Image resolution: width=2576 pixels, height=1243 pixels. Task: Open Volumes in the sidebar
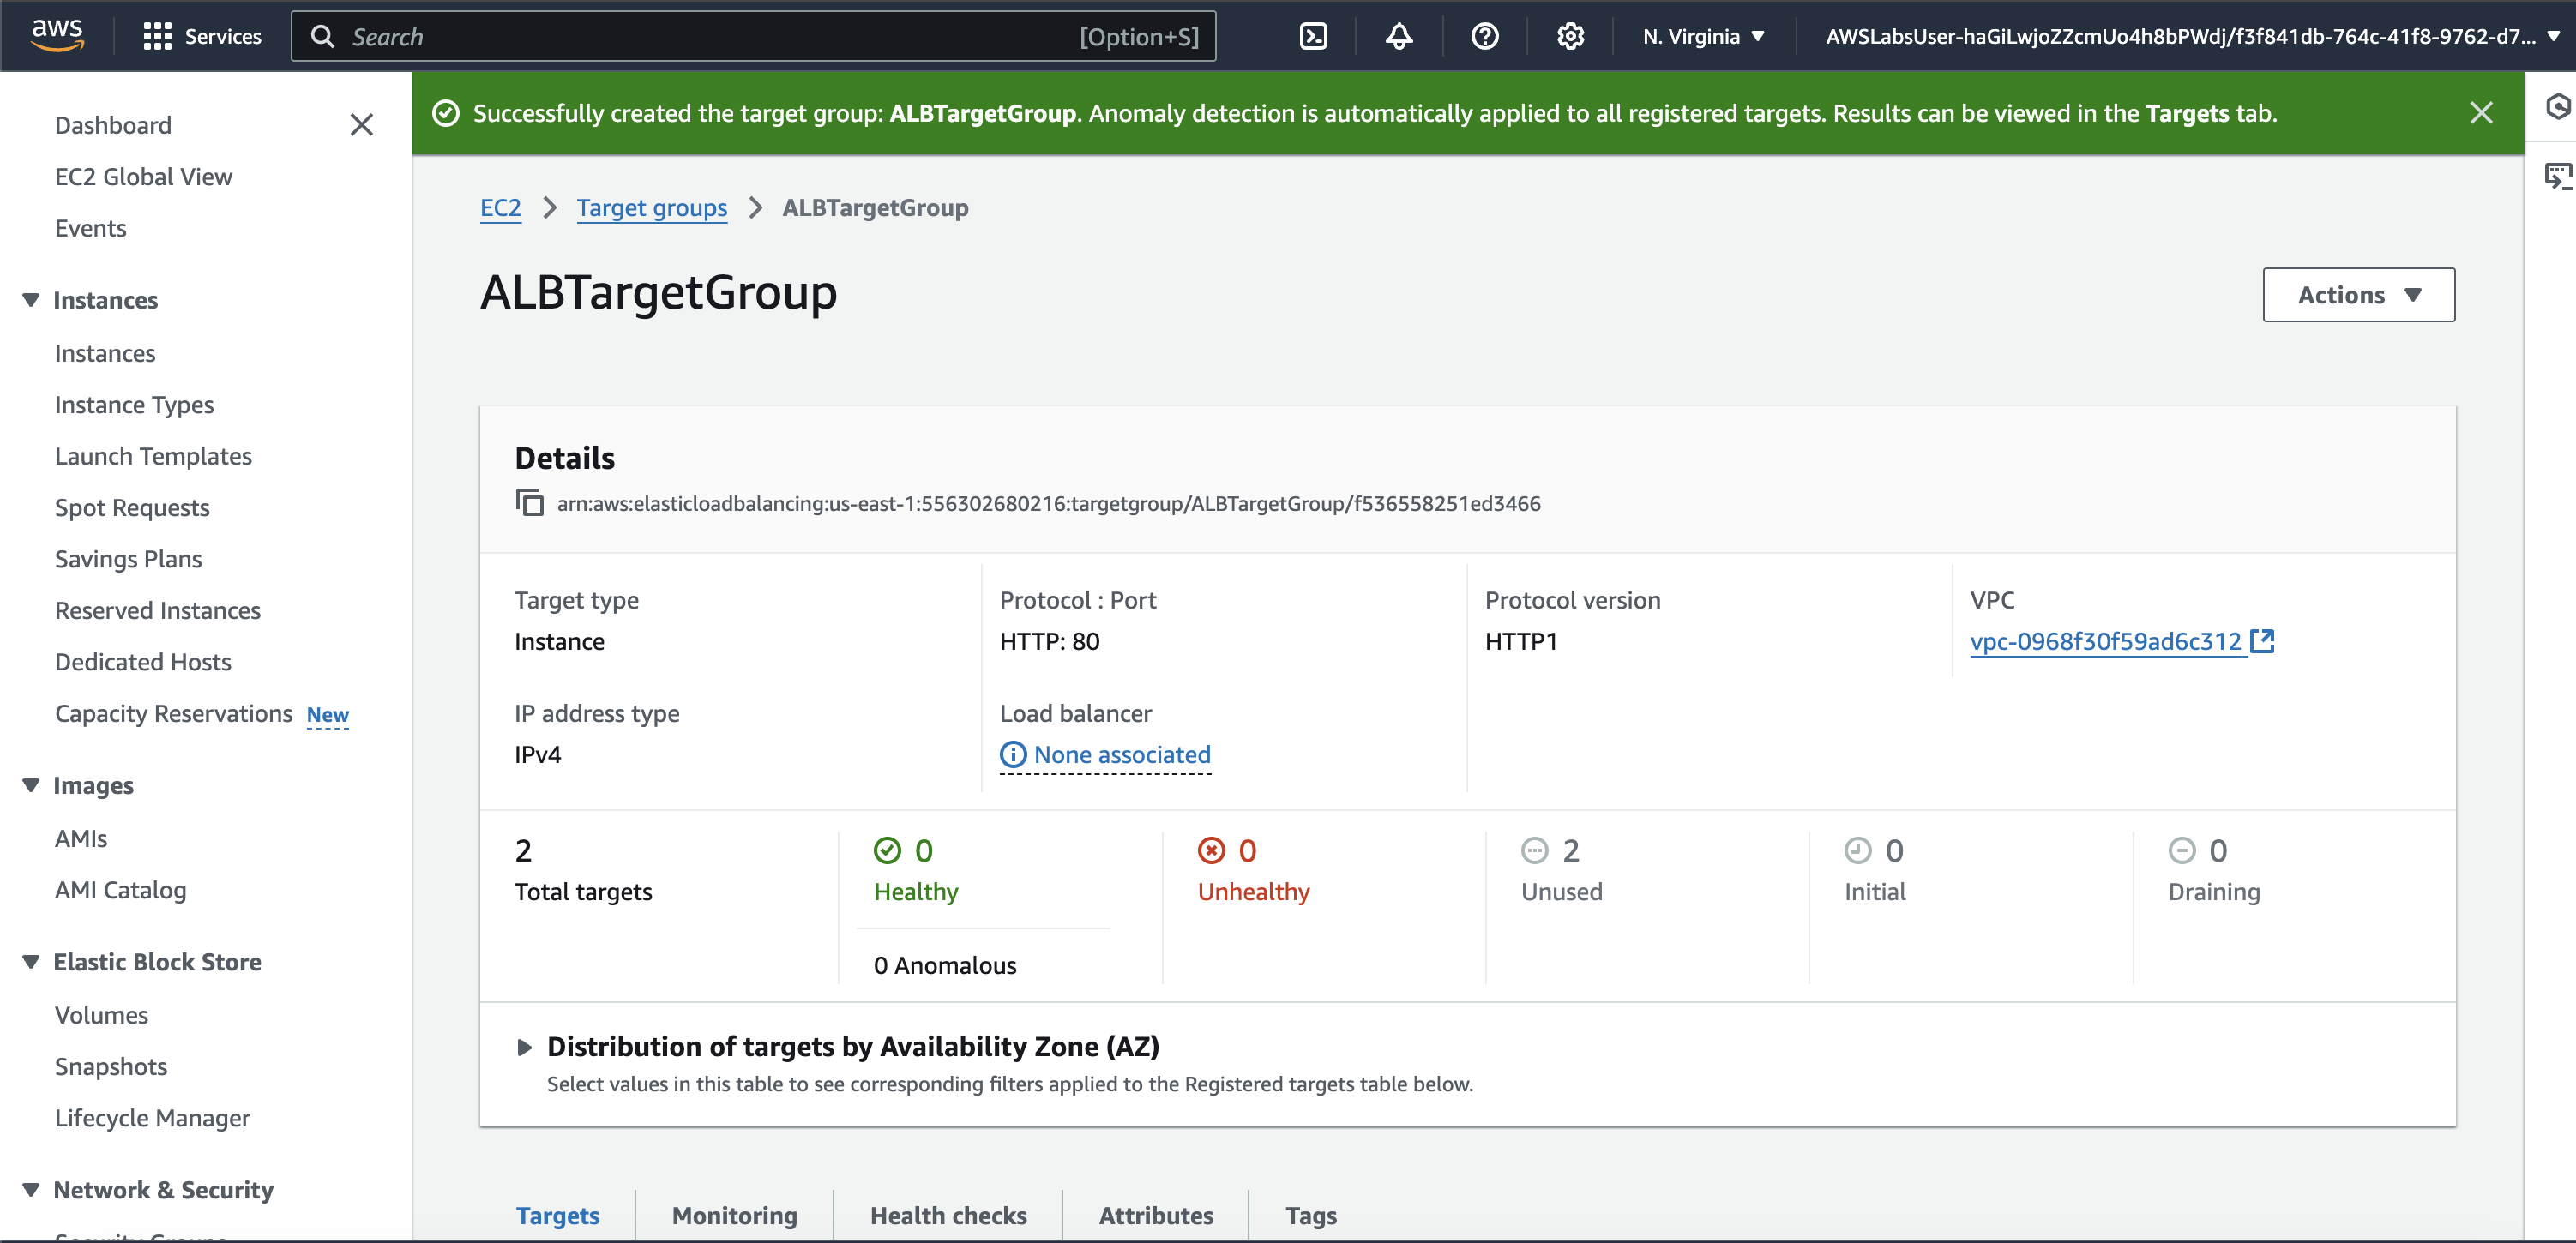[101, 1016]
